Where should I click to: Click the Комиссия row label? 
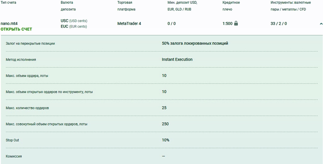click(x=14, y=156)
